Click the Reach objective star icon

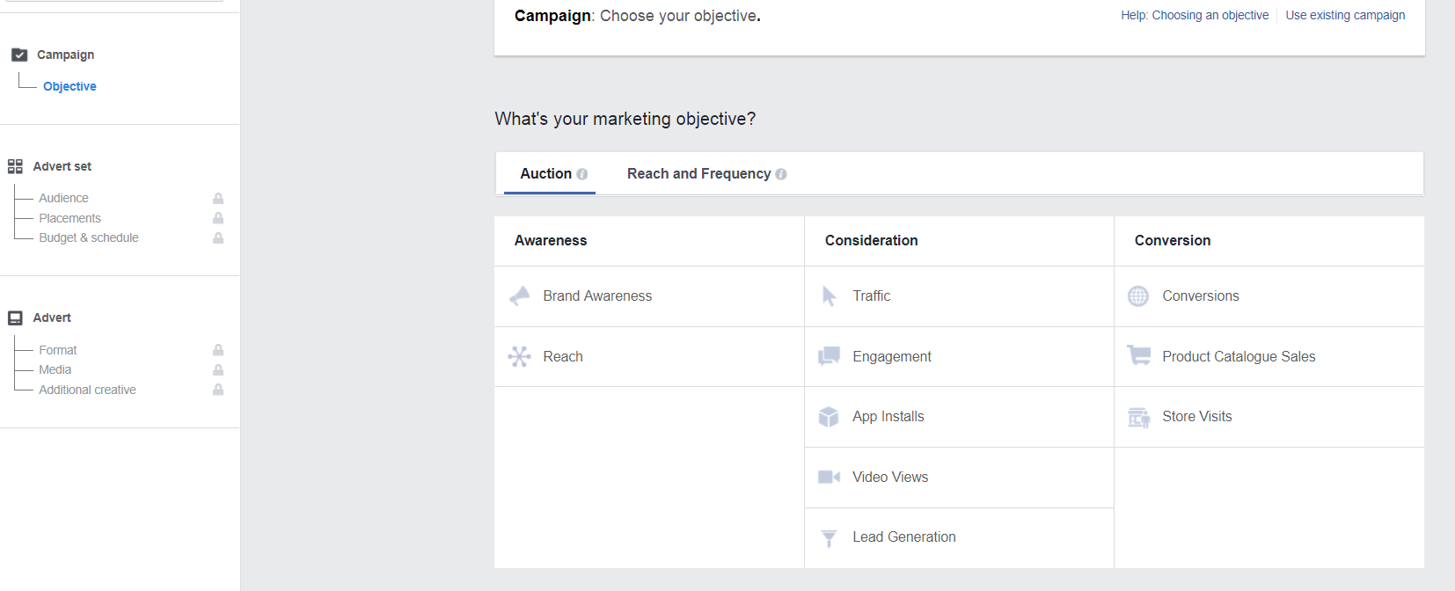(x=520, y=356)
